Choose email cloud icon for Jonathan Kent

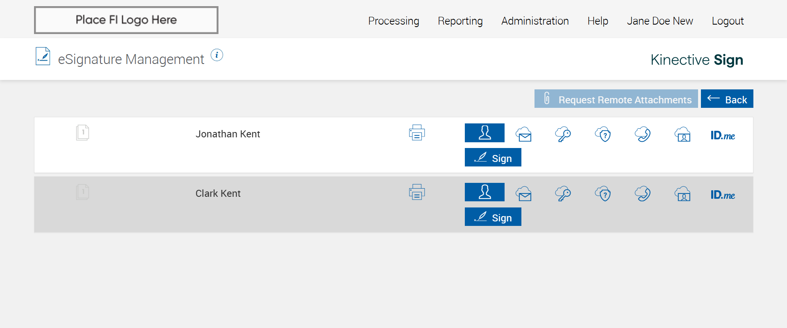coord(524,134)
